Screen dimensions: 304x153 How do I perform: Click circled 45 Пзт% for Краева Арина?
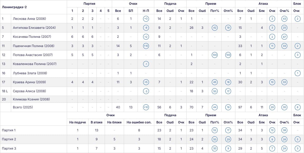pos(215,82)
